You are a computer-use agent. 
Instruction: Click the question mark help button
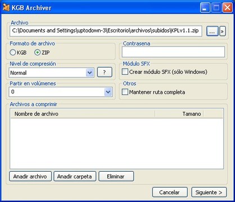105,72
